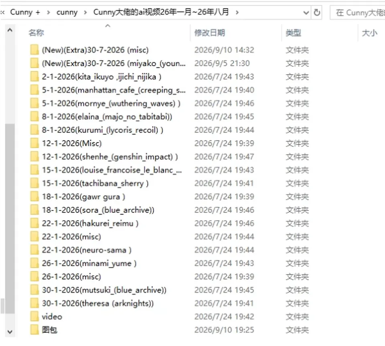Screen dimensions: 385x346
Task: Click the date "2026/7/24 19:47"
Action: pos(224,157)
